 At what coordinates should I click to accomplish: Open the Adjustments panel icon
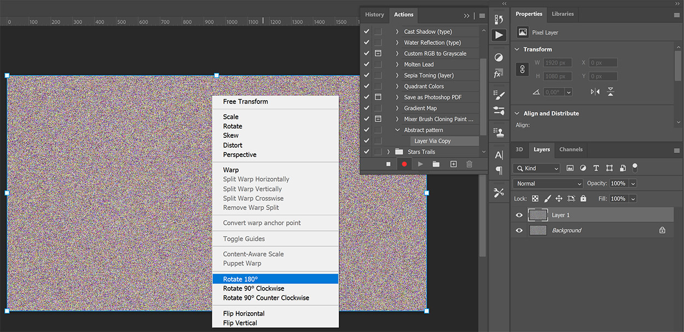499,57
